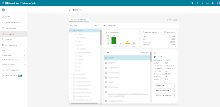Click the Webmaster Tools title
Image resolution: width=220 pixels, height=107 pixels.
[x=28, y=3]
